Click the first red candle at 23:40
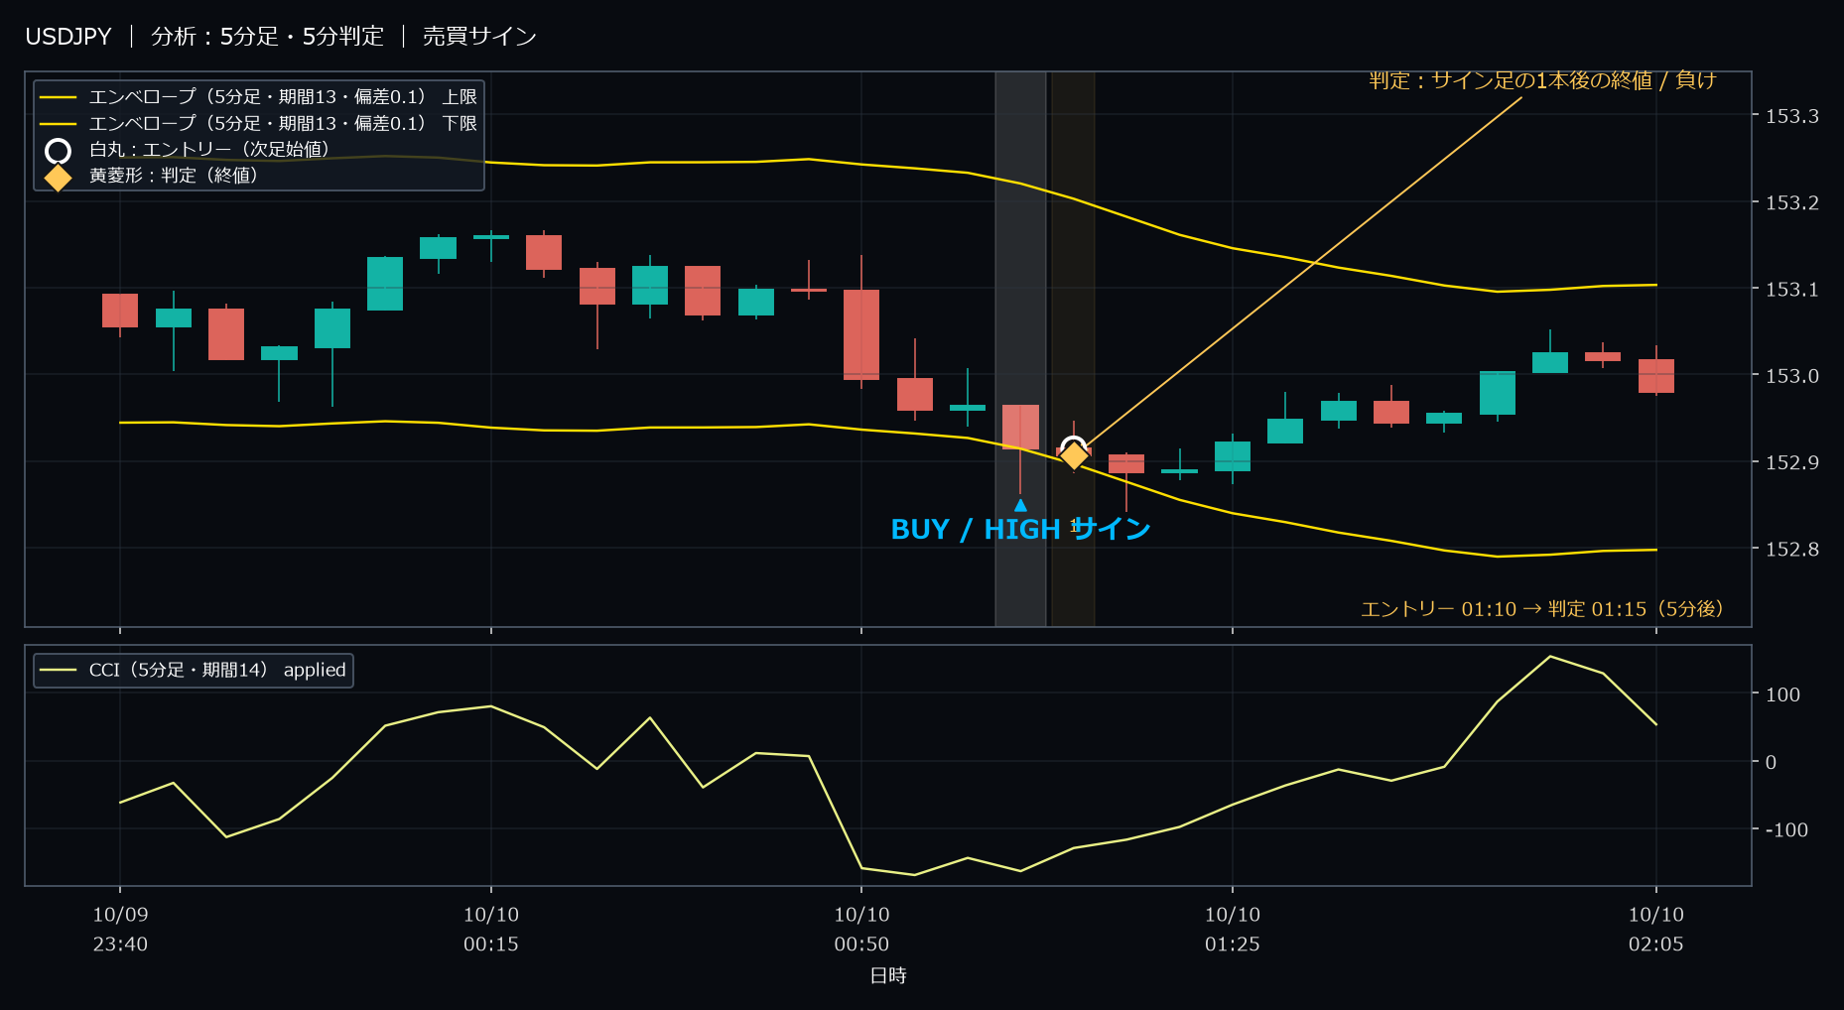The height and width of the screenshot is (1010, 1844). pyautogui.click(x=120, y=311)
